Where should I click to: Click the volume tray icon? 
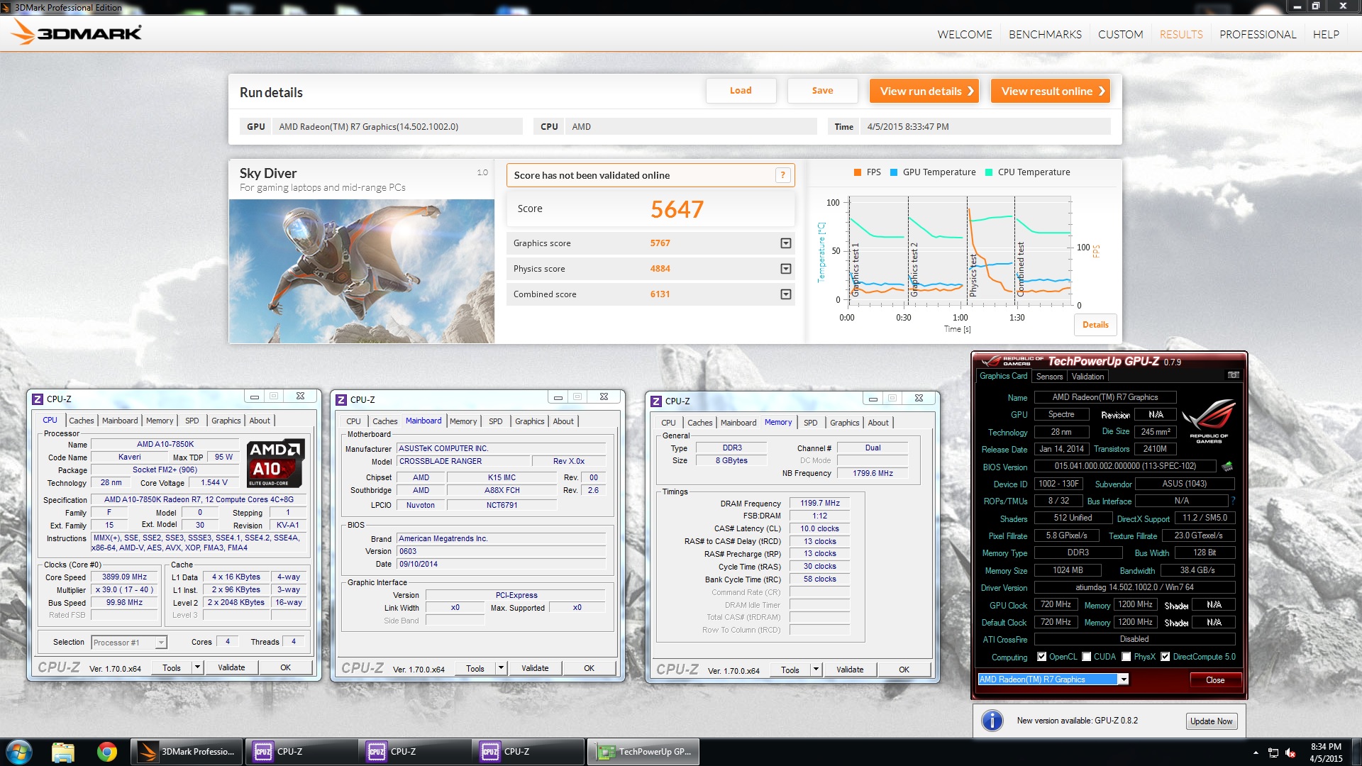pos(1290,753)
